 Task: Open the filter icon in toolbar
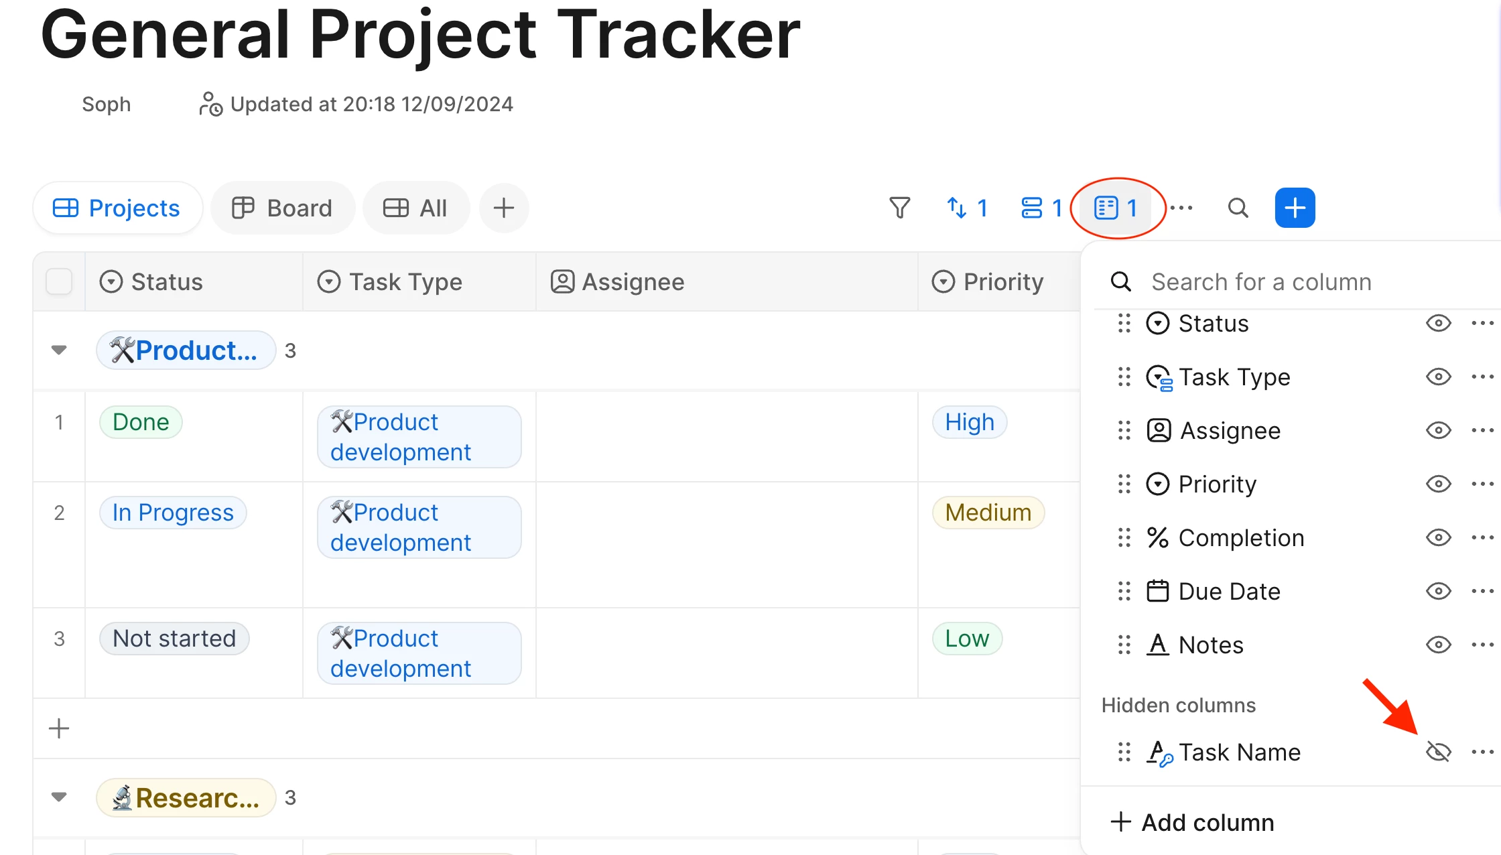point(899,208)
